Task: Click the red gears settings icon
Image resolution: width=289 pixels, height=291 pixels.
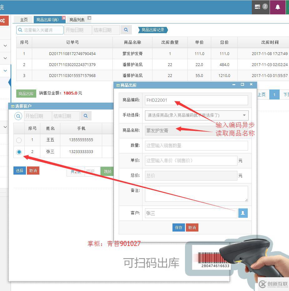Action: [x=3, y=21]
